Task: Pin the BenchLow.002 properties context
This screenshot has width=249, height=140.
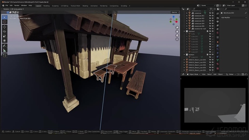Action: tap(246, 13)
